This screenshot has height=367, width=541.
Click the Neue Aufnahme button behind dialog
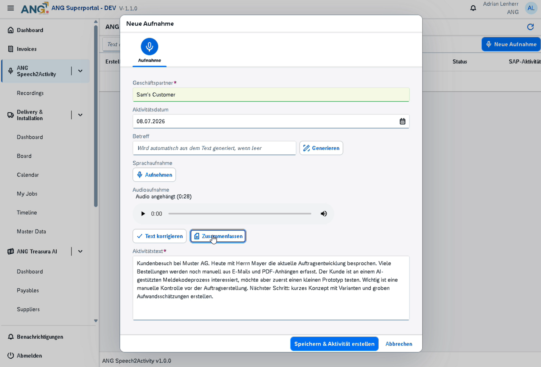coord(511,44)
